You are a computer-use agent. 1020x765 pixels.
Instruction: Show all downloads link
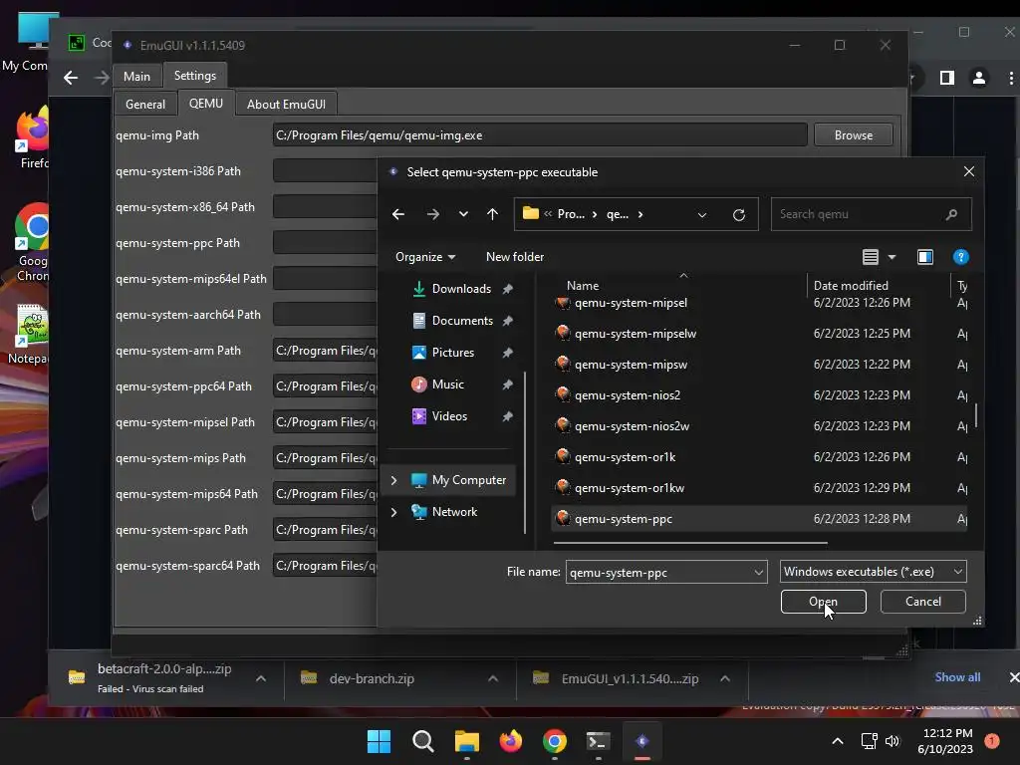957,677
